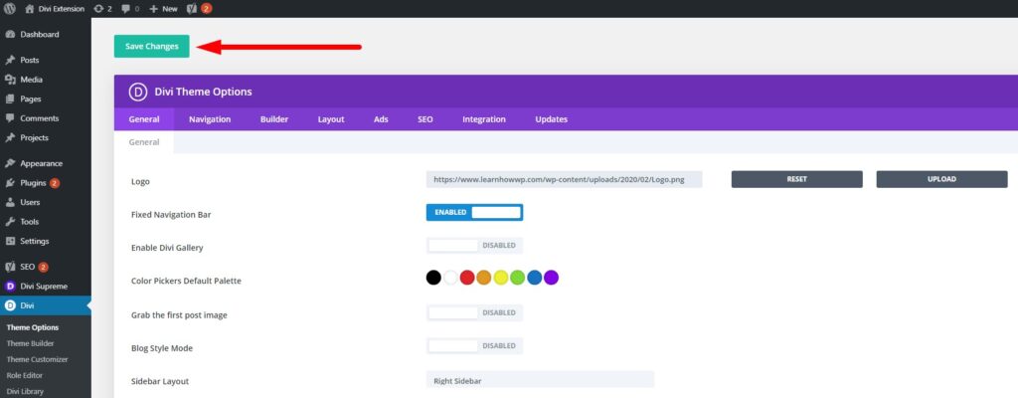Open the Sidebar Layout dropdown
1018x398 pixels.
[540, 380]
